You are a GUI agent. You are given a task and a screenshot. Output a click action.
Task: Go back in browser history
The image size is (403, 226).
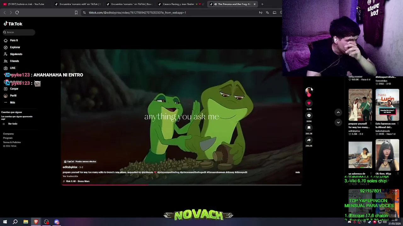pyautogui.click(x=4, y=13)
